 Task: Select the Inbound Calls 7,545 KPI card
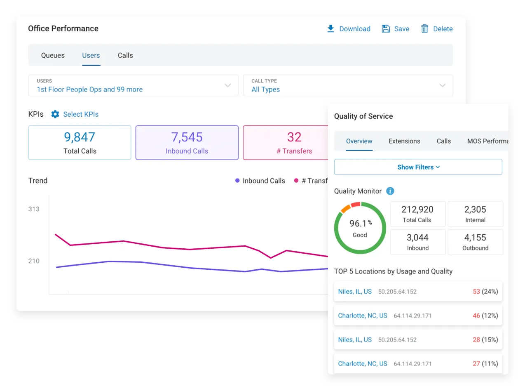(187, 143)
